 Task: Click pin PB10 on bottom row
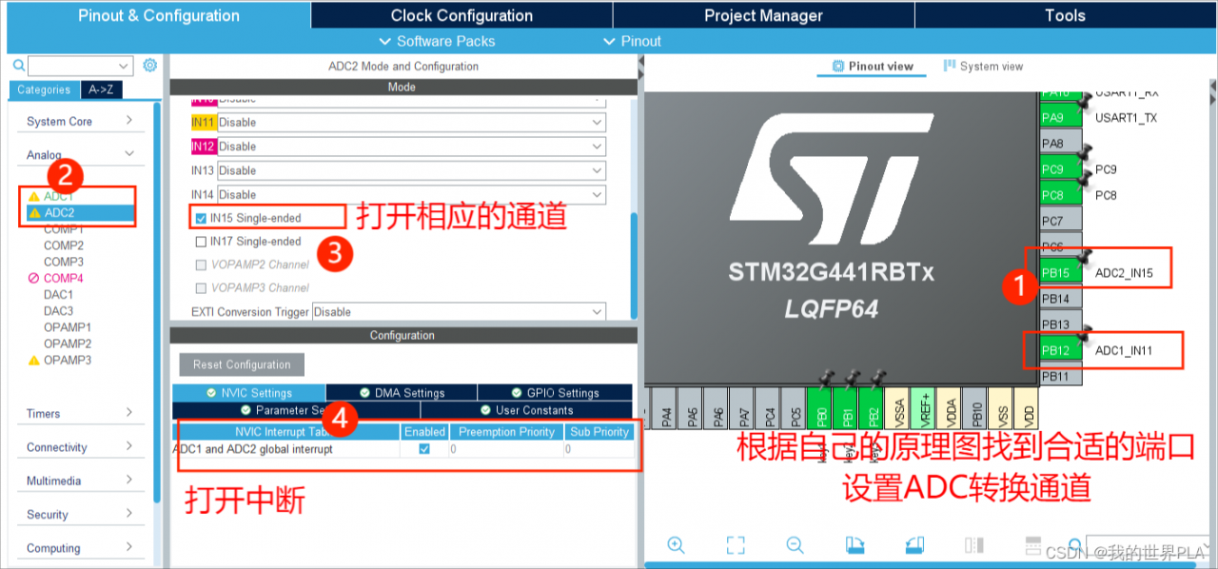coord(975,408)
